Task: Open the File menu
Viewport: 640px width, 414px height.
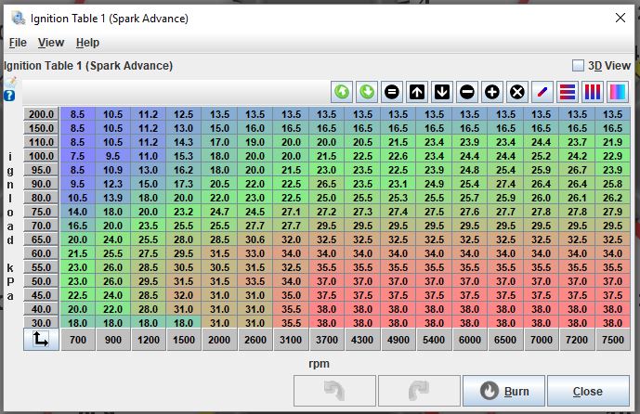Action: pos(18,43)
